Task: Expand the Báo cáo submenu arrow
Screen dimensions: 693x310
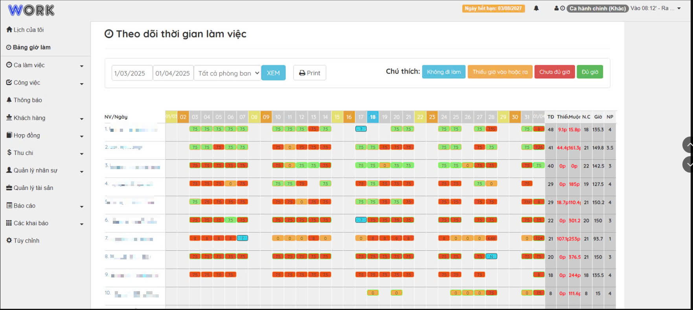Action: (x=82, y=206)
